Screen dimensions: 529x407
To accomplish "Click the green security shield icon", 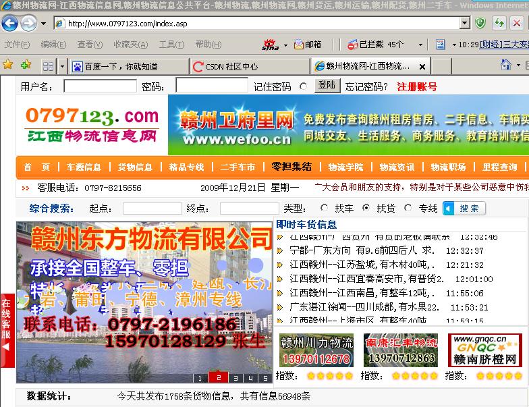I will click(480, 23).
